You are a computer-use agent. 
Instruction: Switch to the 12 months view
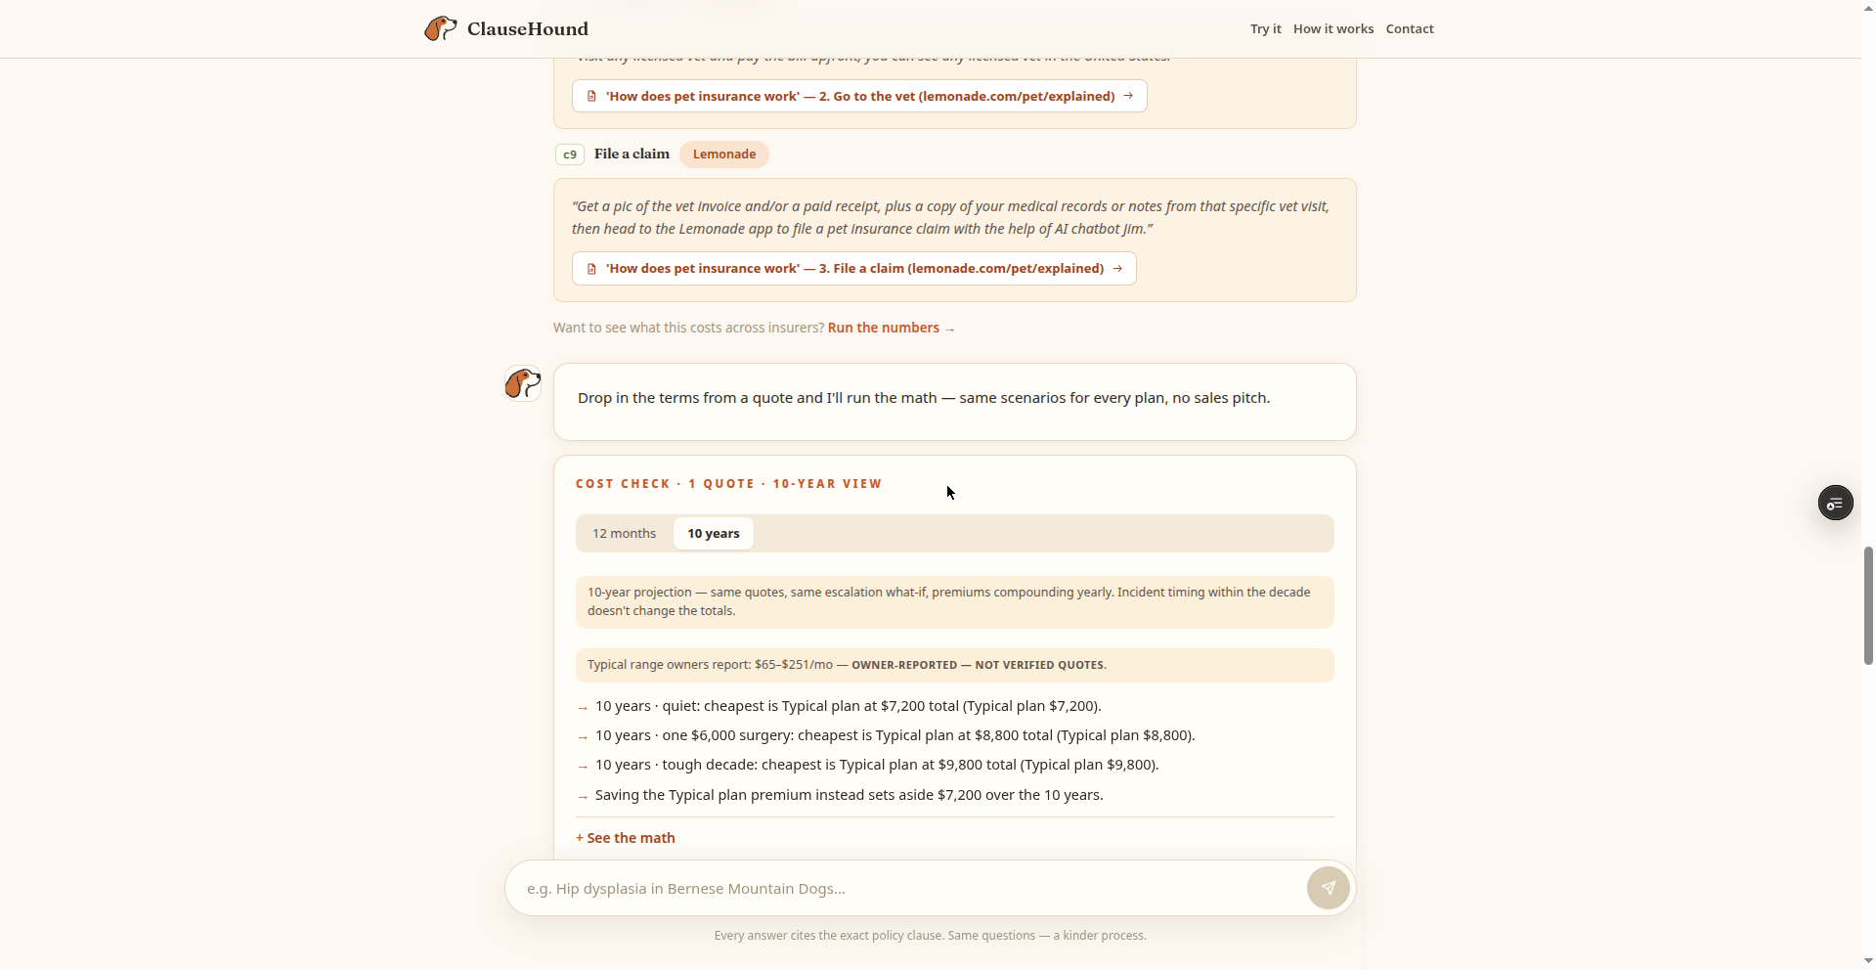click(624, 533)
